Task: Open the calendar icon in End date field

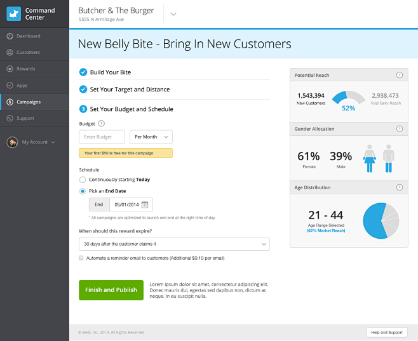Action: point(145,204)
